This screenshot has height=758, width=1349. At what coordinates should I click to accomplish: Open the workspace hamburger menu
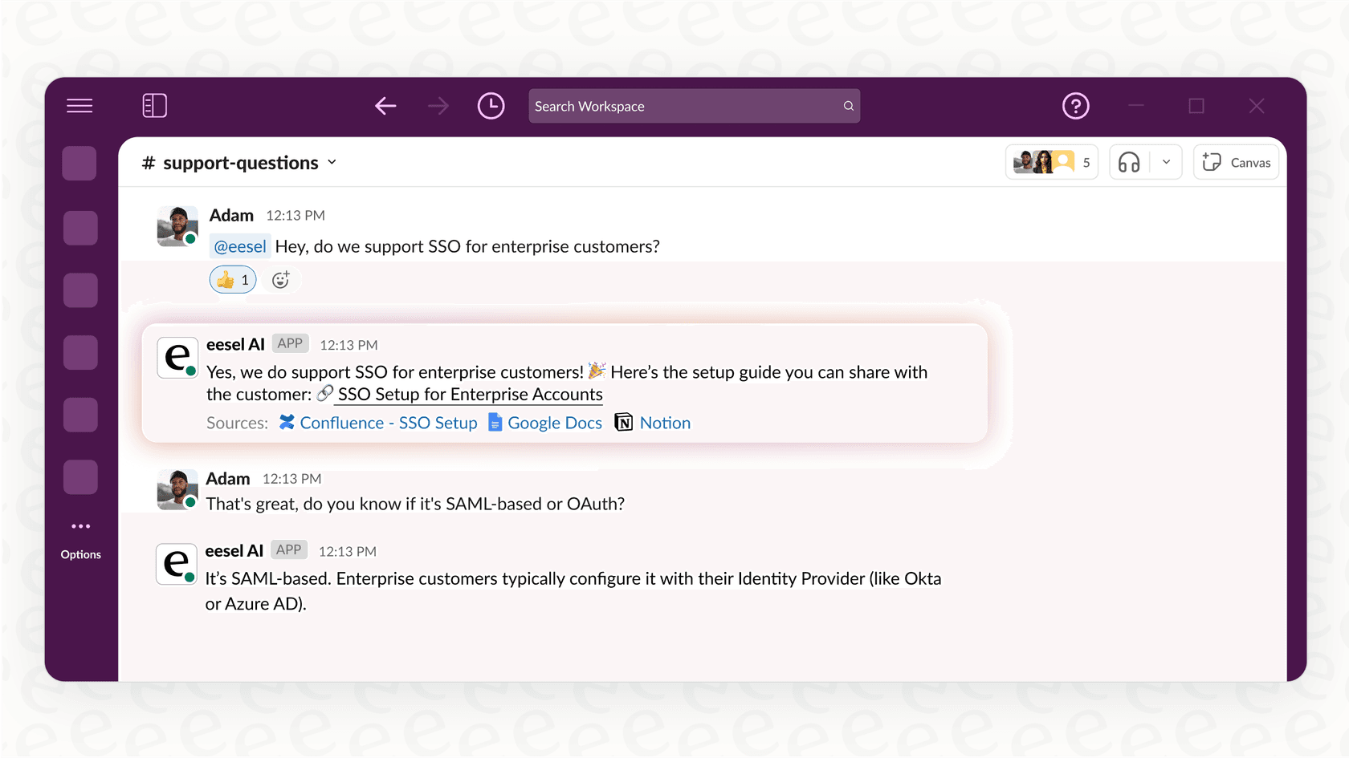tap(79, 105)
